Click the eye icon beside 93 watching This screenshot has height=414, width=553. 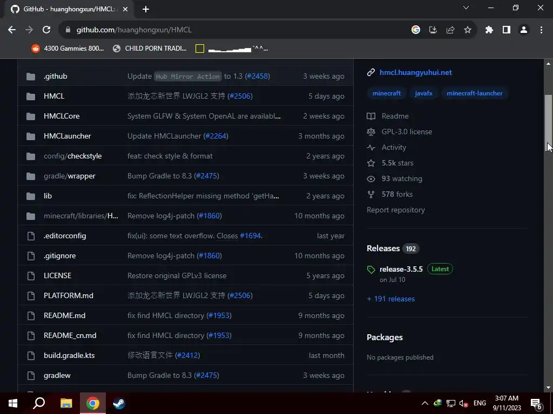click(371, 179)
